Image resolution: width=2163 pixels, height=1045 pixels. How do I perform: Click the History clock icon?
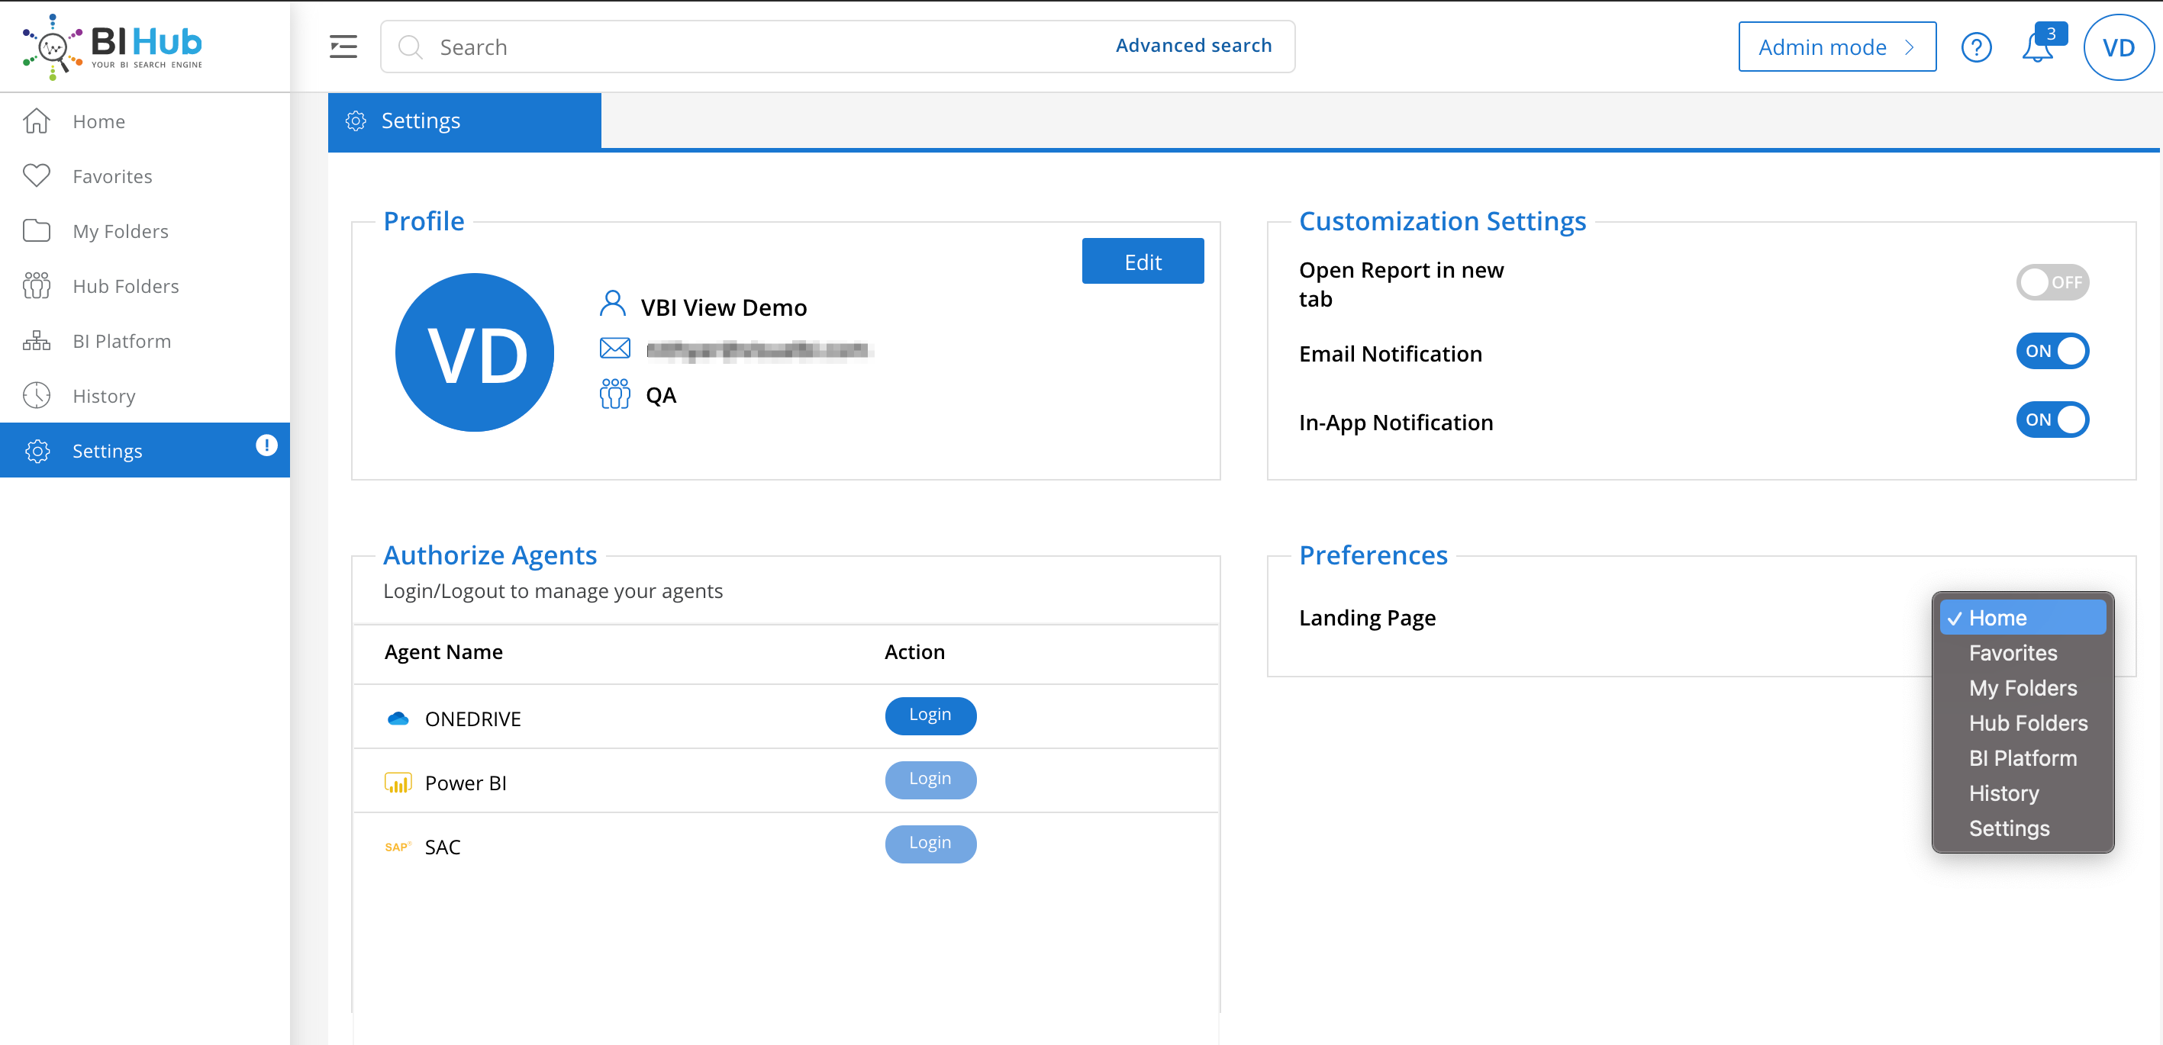click(37, 396)
